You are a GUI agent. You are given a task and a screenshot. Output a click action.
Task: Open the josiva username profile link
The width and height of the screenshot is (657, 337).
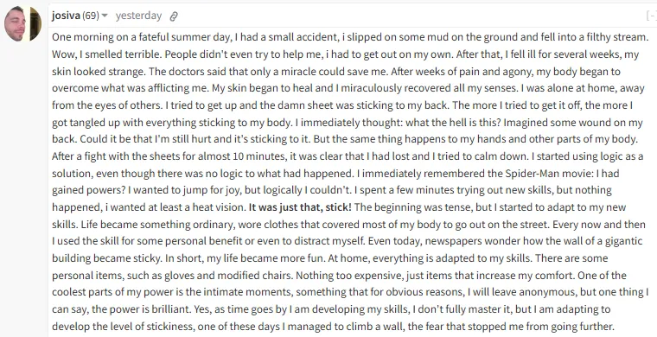tap(66, 16)
